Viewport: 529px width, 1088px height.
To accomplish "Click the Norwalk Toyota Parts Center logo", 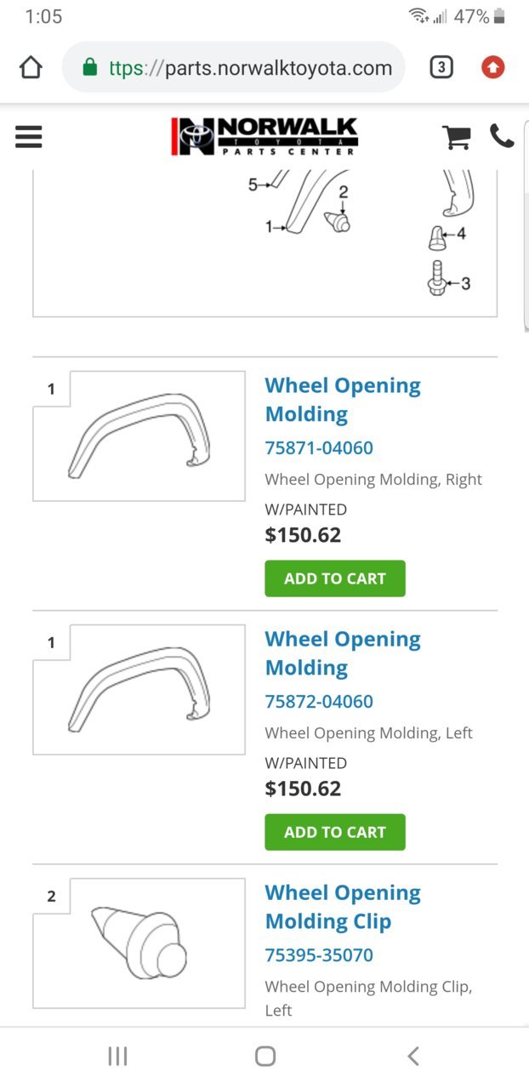I will coord(264,136).
